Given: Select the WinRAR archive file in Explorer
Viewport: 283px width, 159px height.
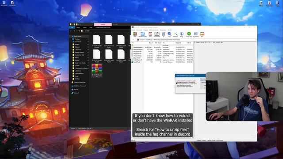Looking at the screenshot, I should point(97,71).
